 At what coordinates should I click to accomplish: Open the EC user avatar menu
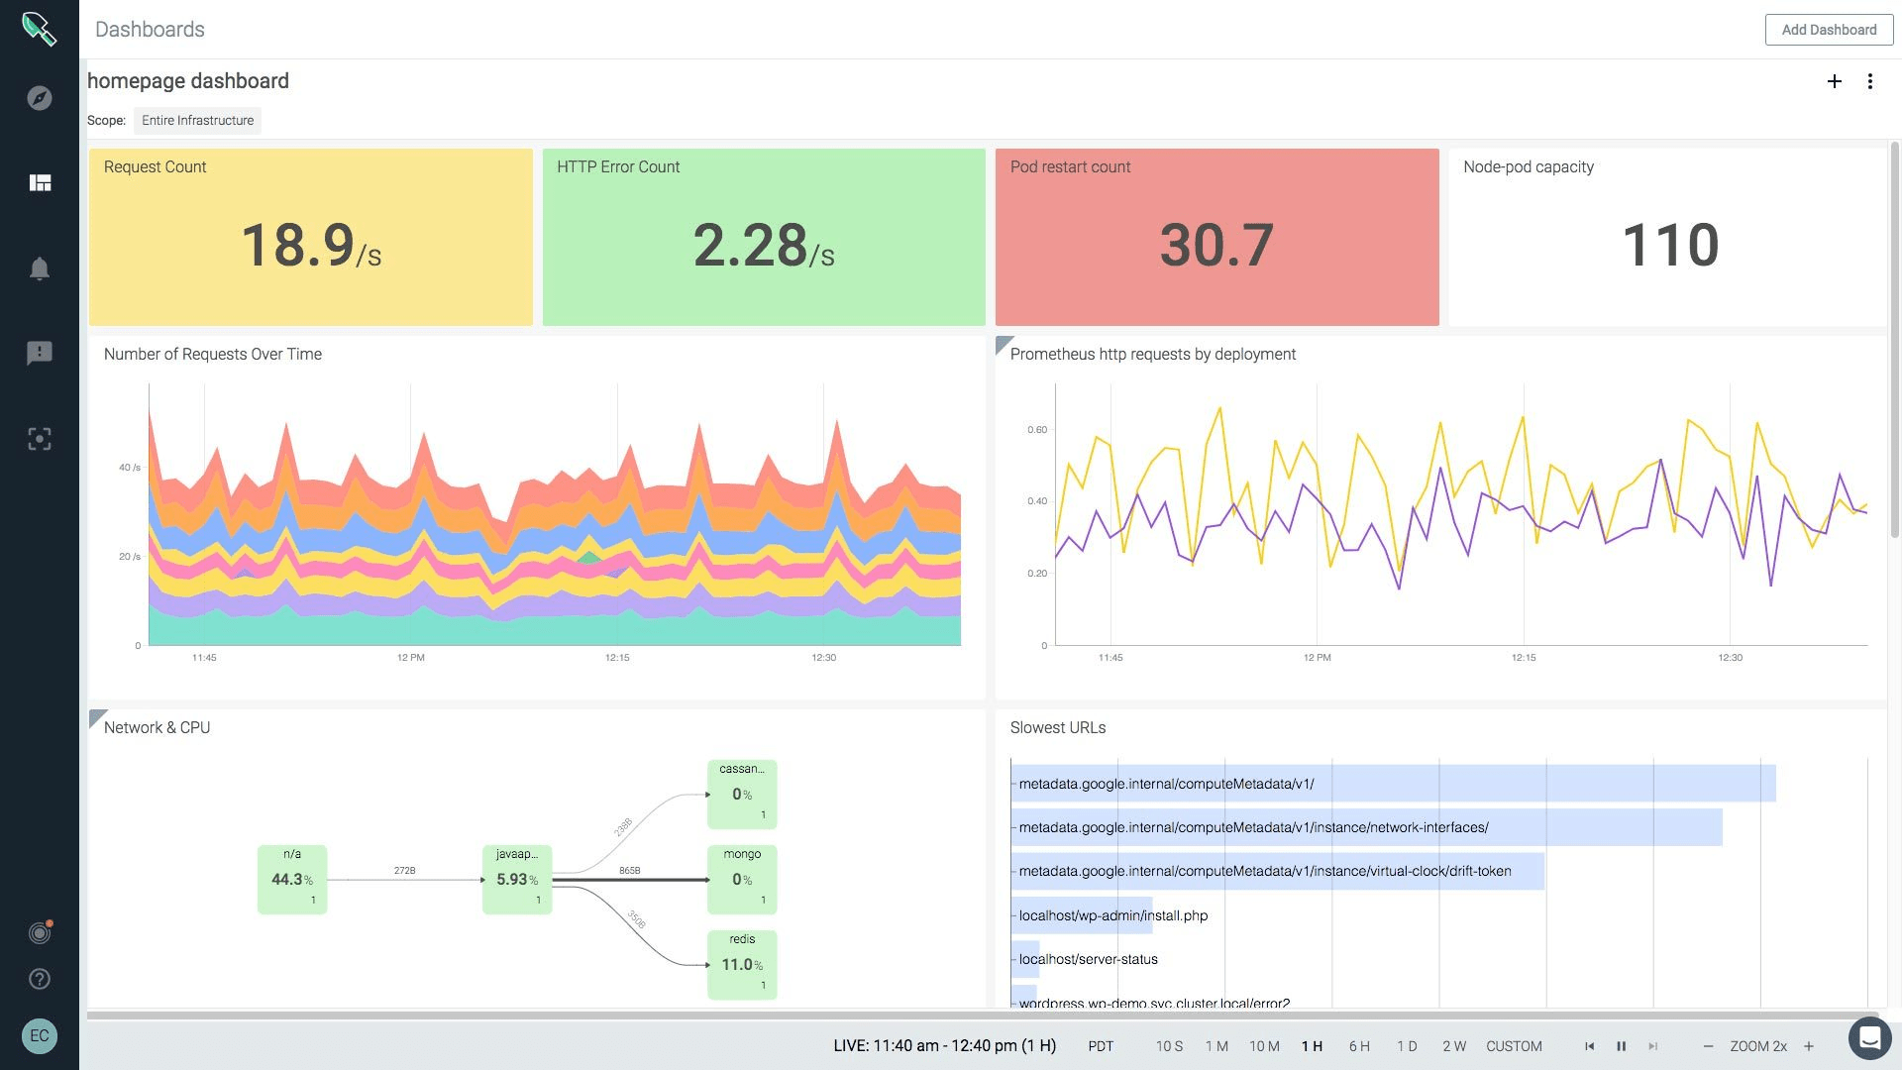point(40,1036)
